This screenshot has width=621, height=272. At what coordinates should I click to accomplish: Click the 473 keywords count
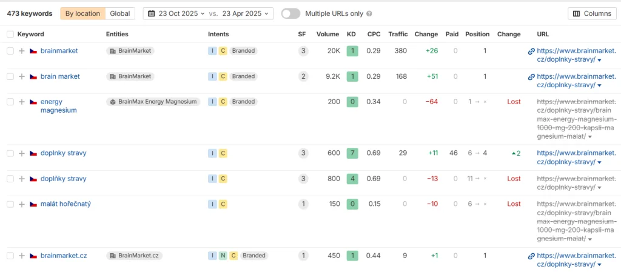30,13
